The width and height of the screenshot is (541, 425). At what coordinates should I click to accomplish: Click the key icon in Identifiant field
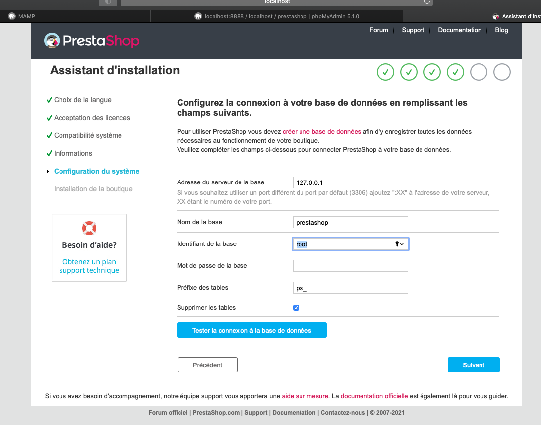coord(397,244)
